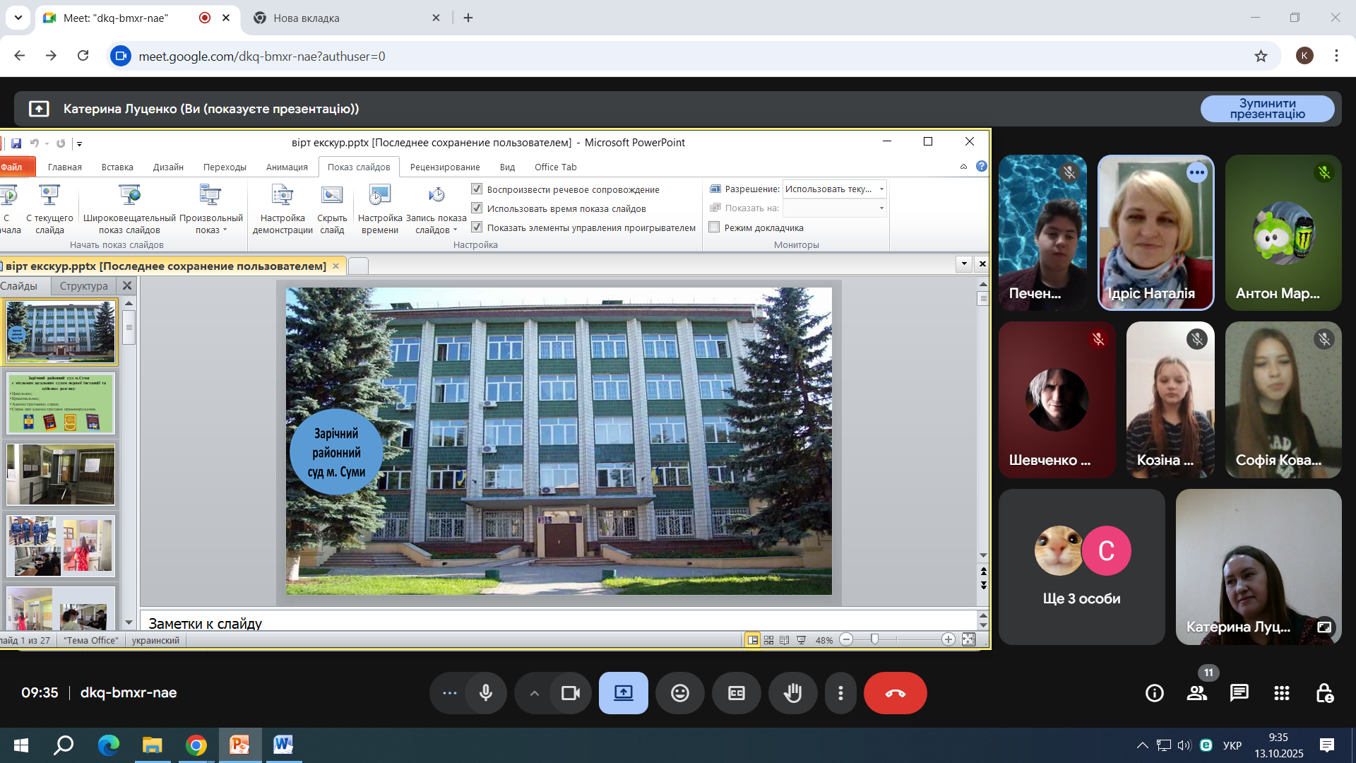Image resolution: width=1356 pixels, height=763 pixels.
Task: Leave the call with red button
Action: (895, 693)
